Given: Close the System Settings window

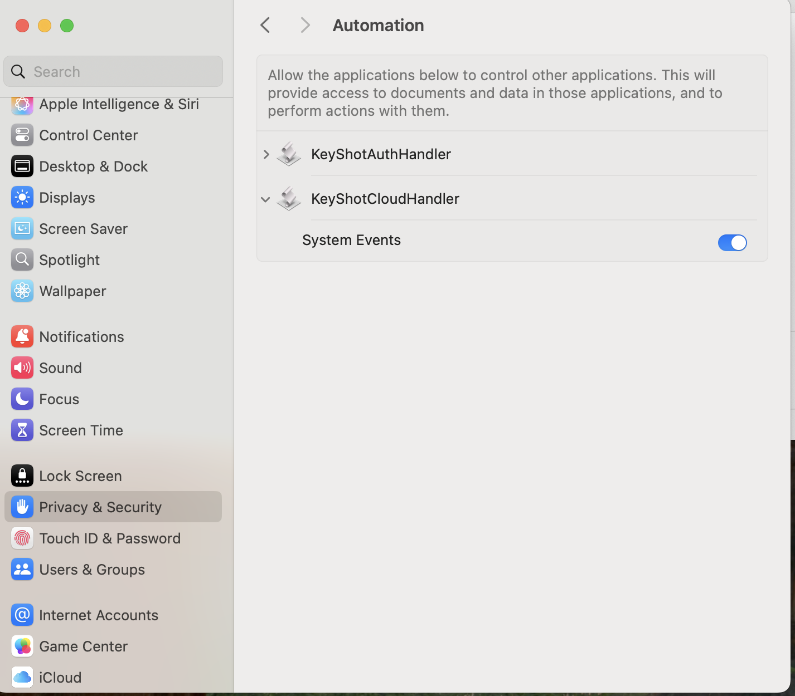Looking at the screenshot, I should 22,26.
